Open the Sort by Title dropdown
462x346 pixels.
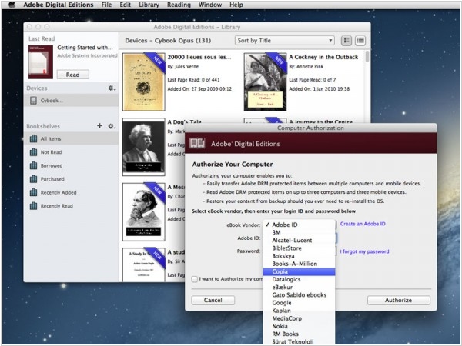point(285,40)
